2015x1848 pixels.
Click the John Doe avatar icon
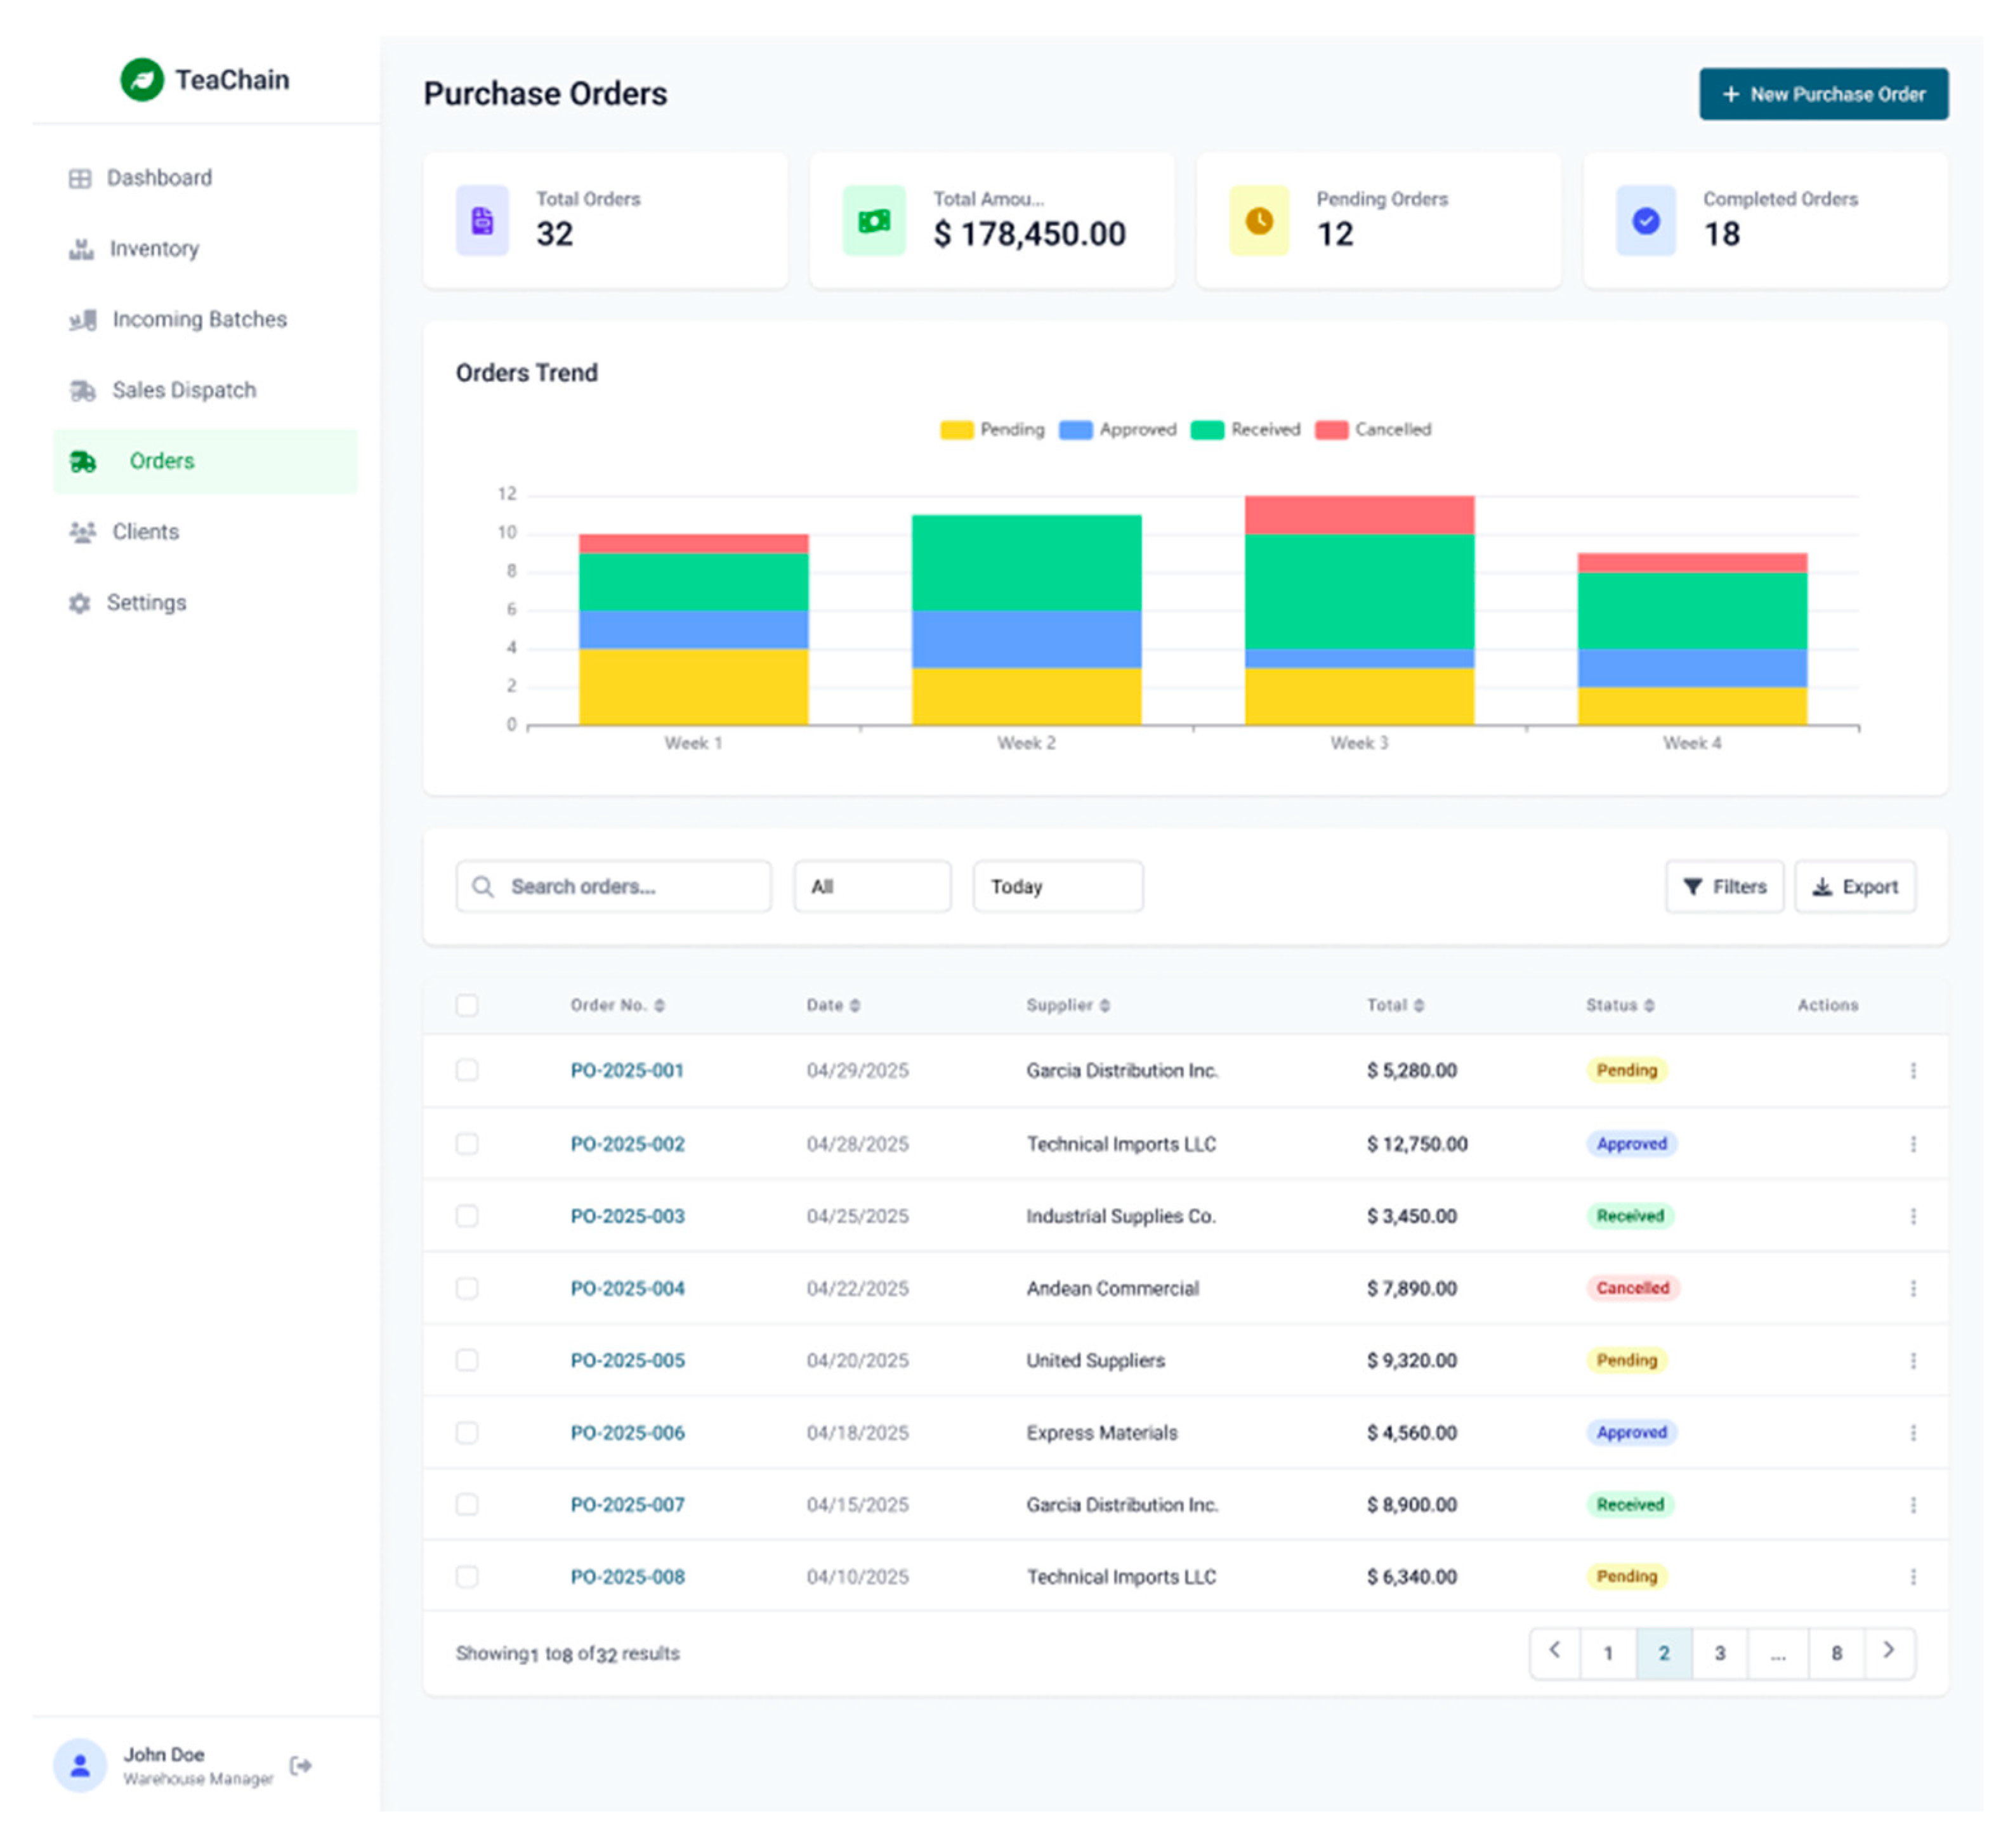coord(80,1765)
